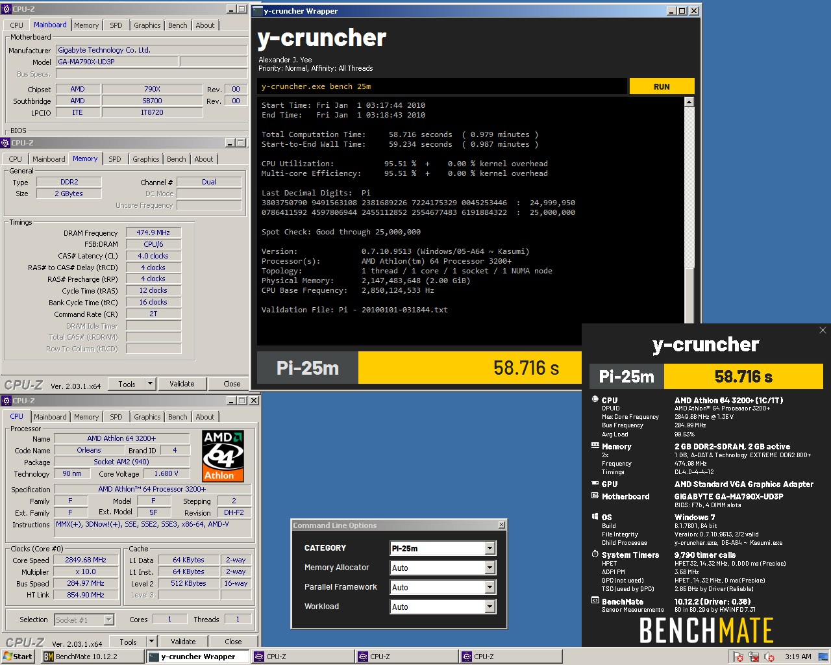The image size is (831, 665).
Task: Click the yellow RUN button
Action: [662, 86]
